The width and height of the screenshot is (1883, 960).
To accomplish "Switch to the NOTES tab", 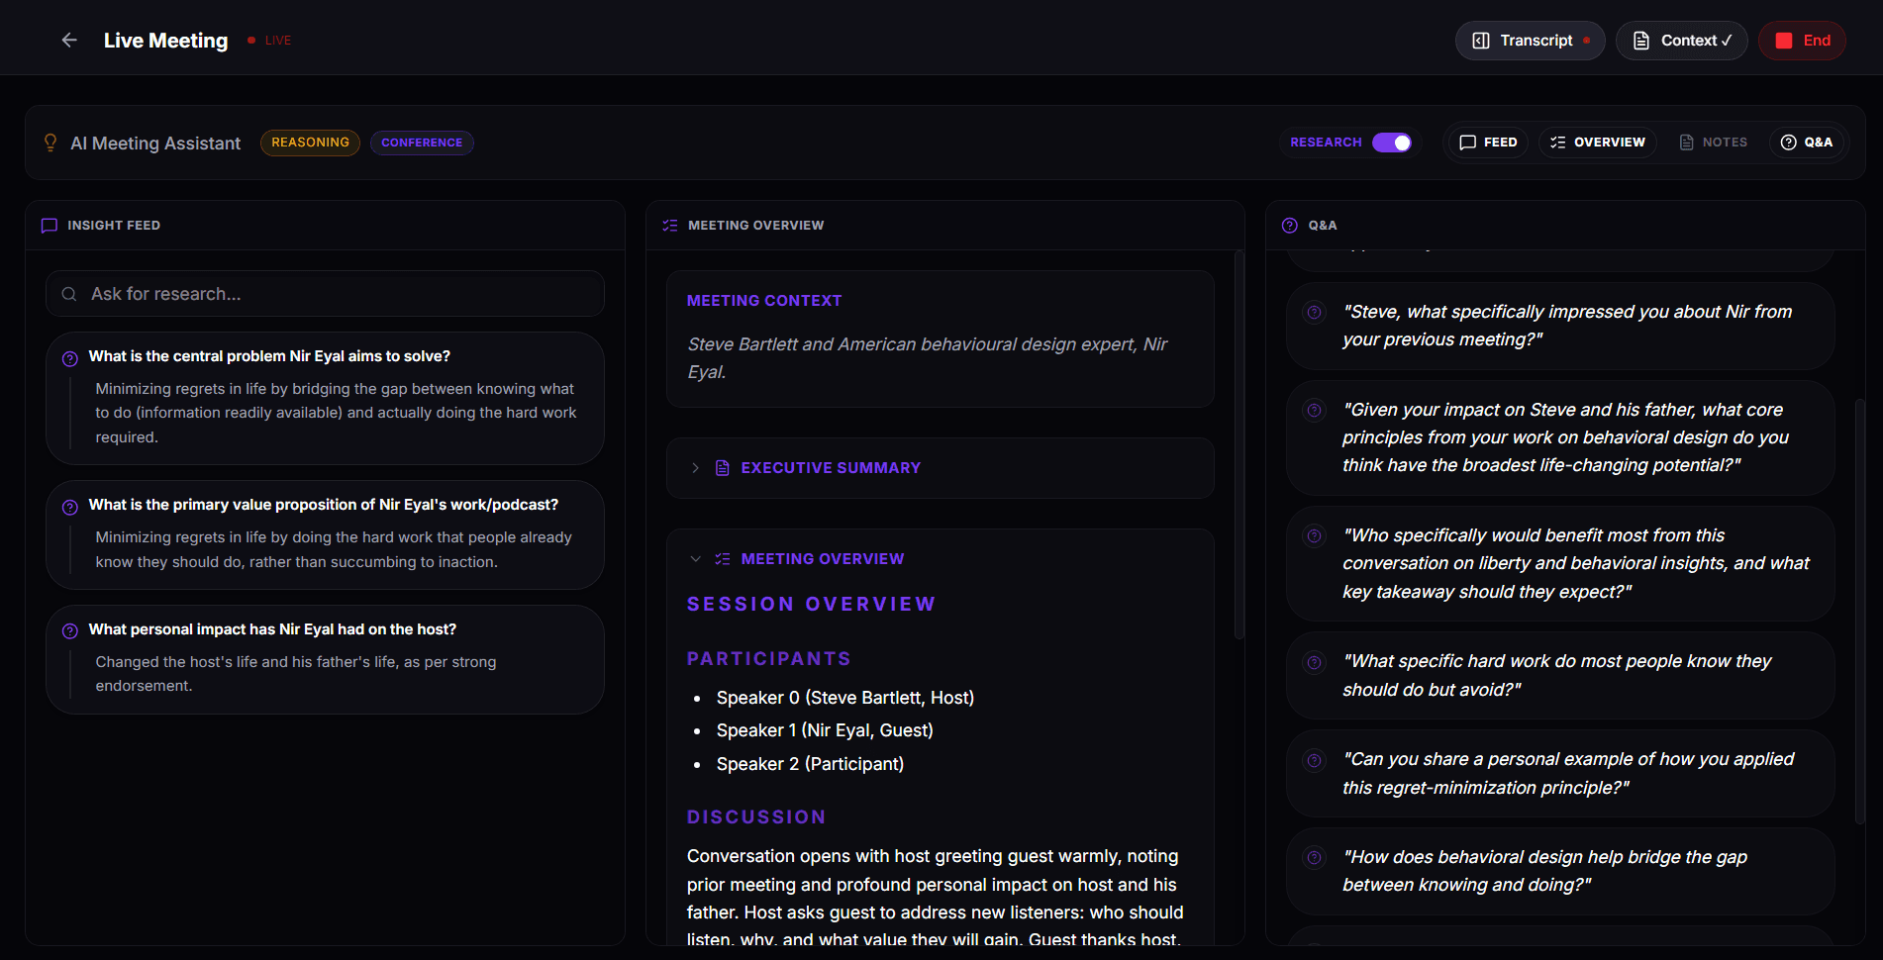I will pyautogui.click(x=1713, y=143).
